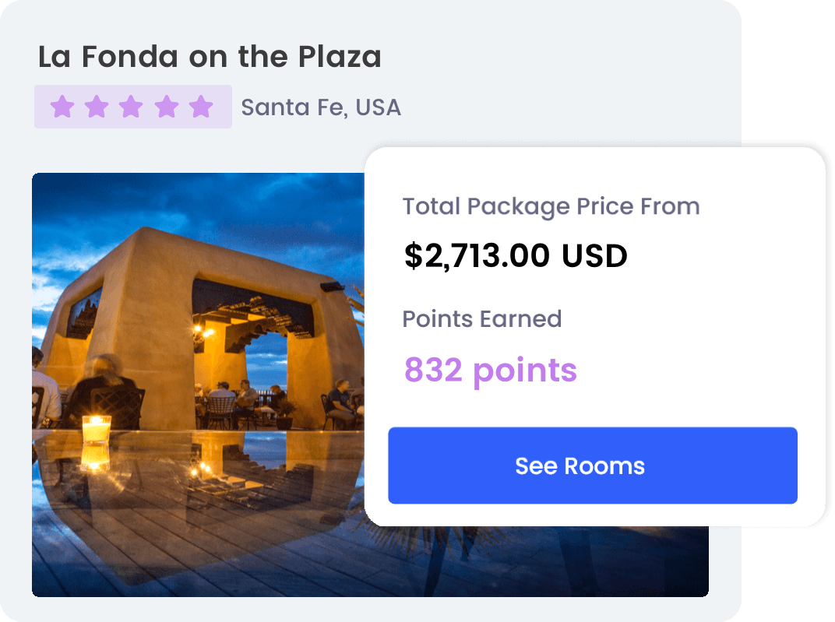This screenshot has height=622, width=835.
Task: Select the fifth rating star
Action: pyautogui.click(x=202, y=107)
